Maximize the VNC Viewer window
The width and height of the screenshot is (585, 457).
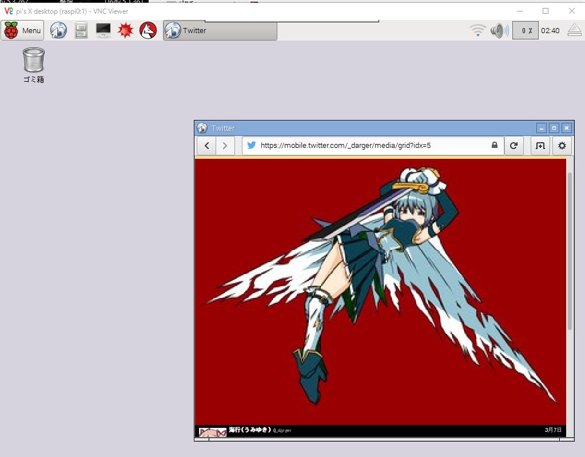(546, 11)
